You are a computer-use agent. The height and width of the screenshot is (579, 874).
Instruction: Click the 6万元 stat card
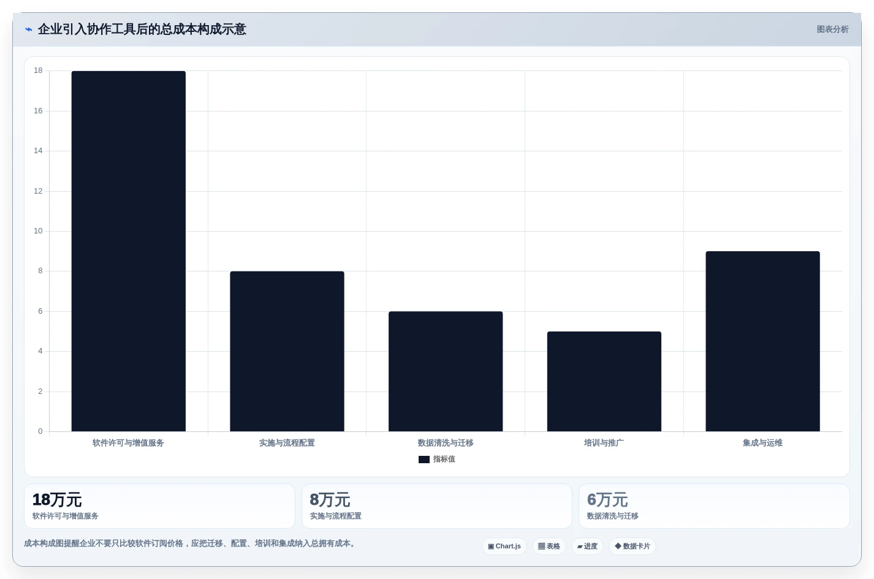(x=714, y=506)
